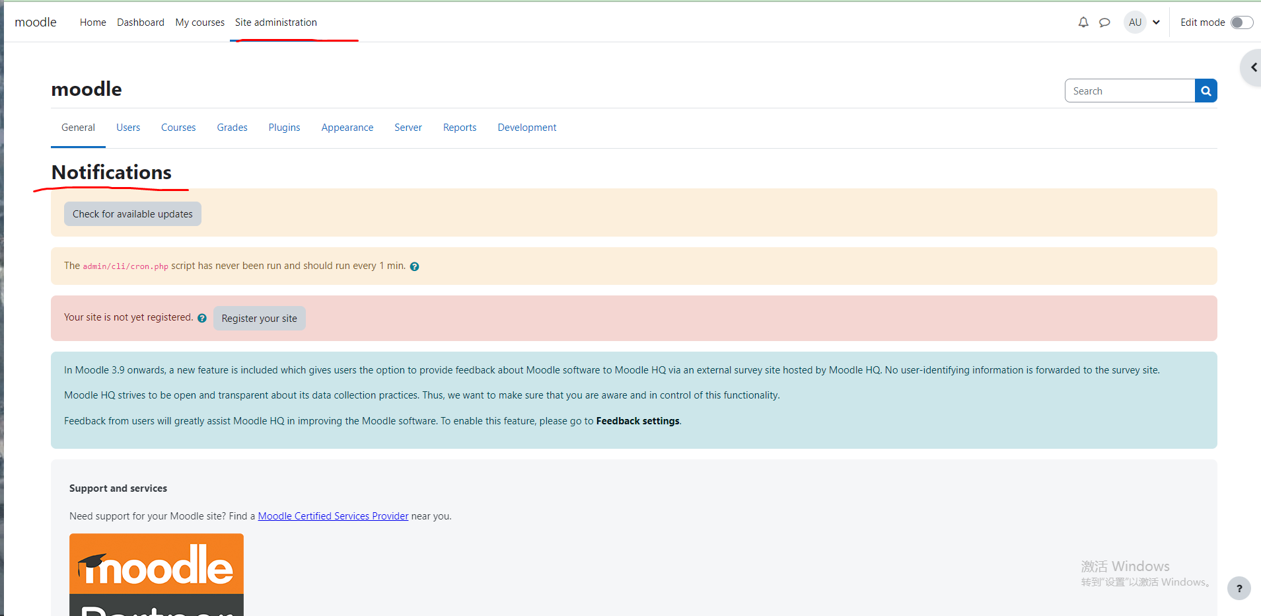Expand the user account dropdown chevron
The width and height of the screenshot is (1261, 616).
[x=1156, y=22]
